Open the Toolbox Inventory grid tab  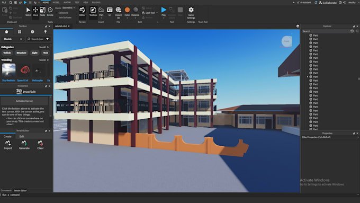click(20, 32)
